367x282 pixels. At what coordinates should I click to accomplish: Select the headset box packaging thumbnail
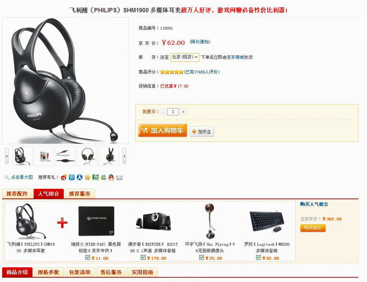point(44,156)
